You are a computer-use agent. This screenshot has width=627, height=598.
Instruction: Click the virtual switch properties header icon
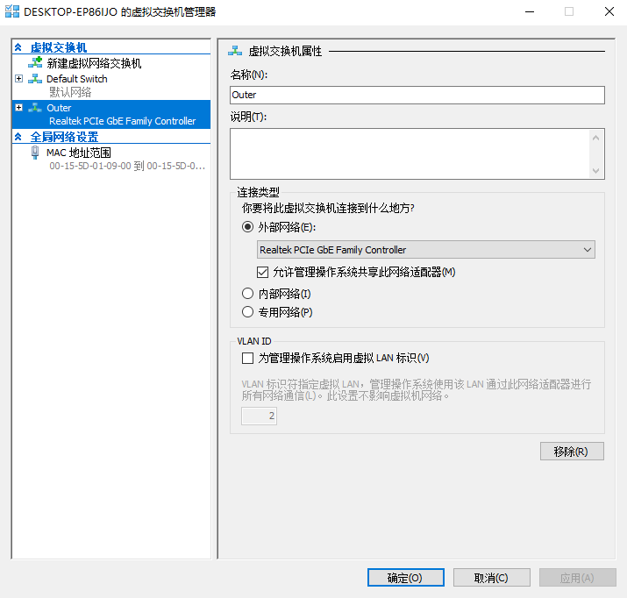point(235,51)
